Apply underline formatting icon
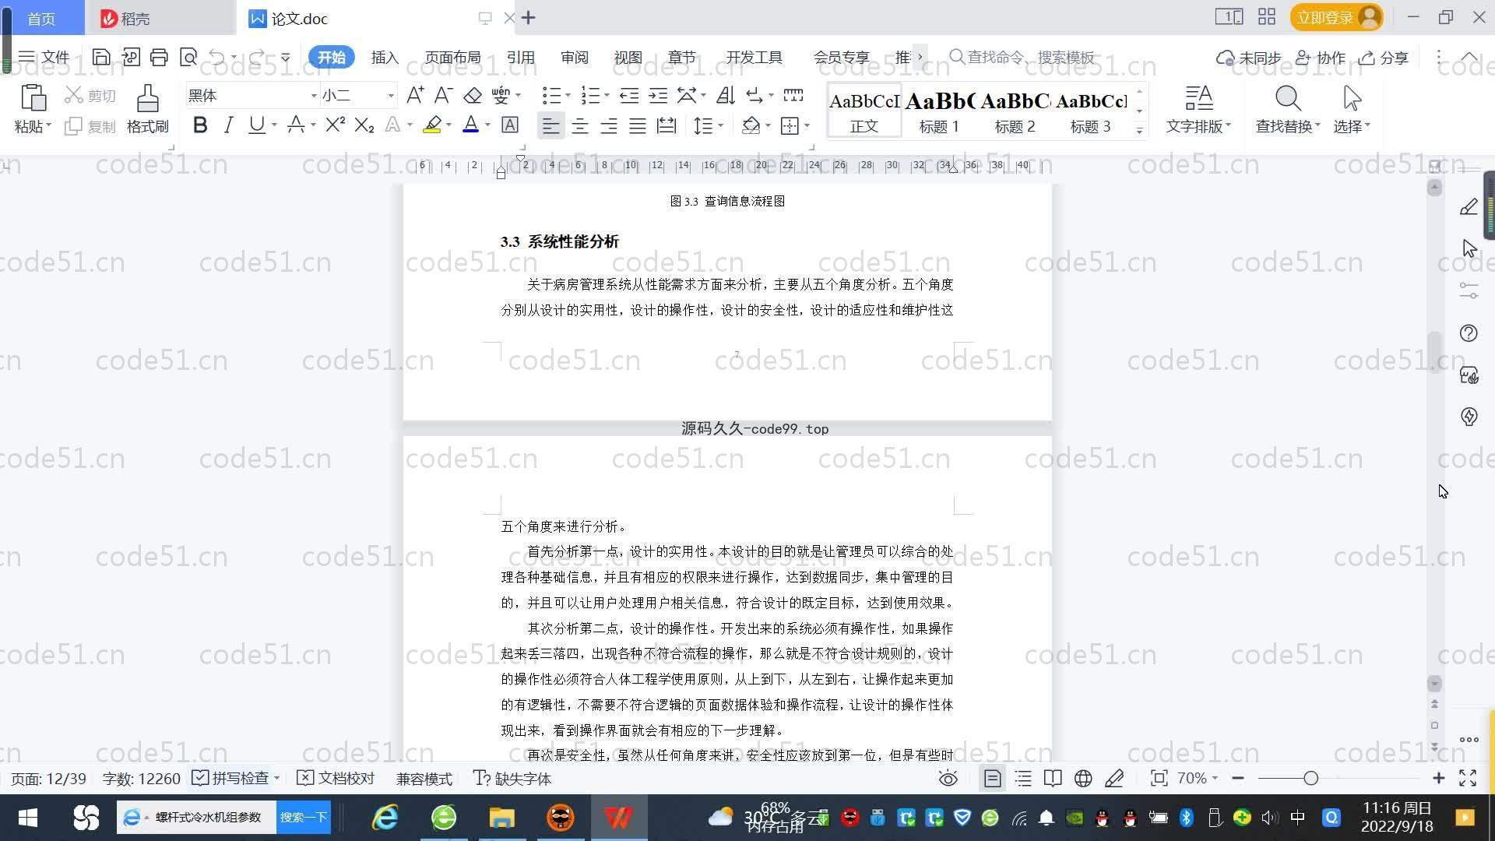 tap(256, 125)
